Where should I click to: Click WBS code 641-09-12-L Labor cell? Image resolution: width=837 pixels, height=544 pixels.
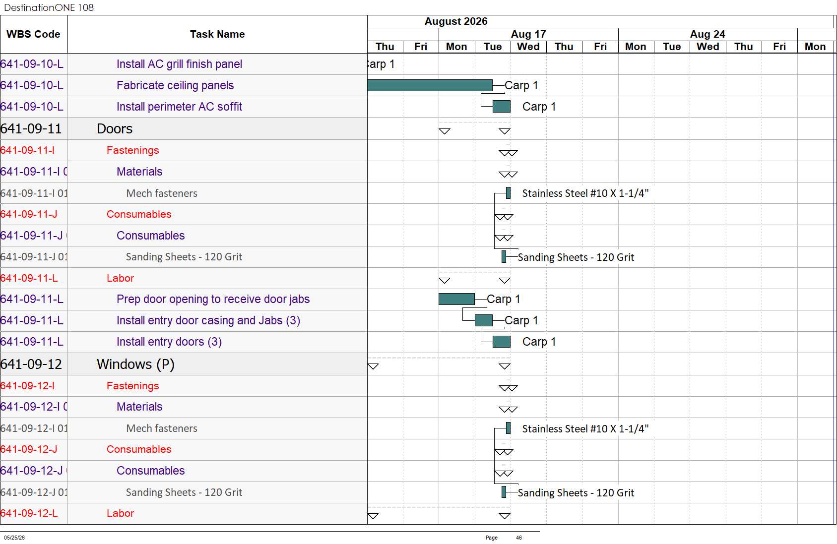[34, 513]
